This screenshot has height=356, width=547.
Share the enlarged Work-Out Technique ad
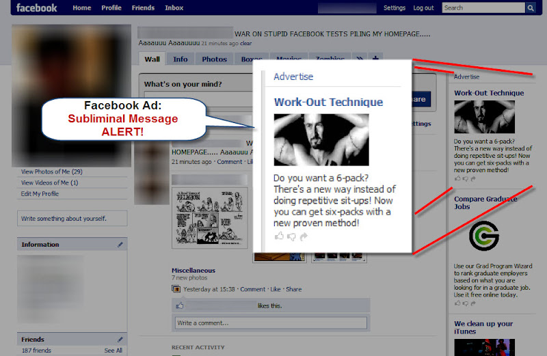[304, 236]
